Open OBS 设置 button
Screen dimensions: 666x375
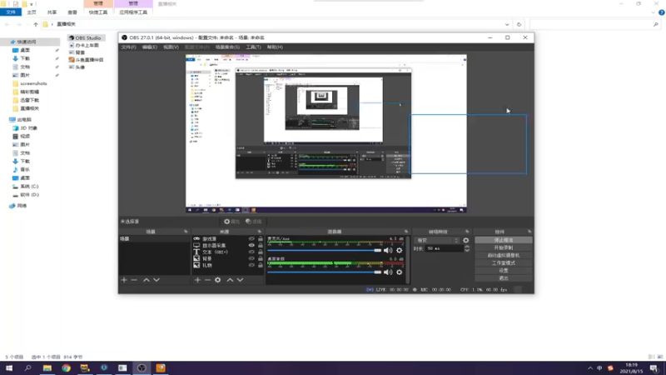[504, 270]
